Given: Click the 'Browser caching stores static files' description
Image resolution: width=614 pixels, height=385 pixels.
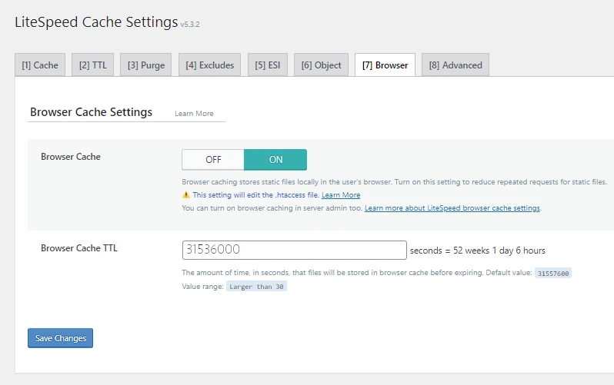Looking at the screenshot, I should coord(394,182).
